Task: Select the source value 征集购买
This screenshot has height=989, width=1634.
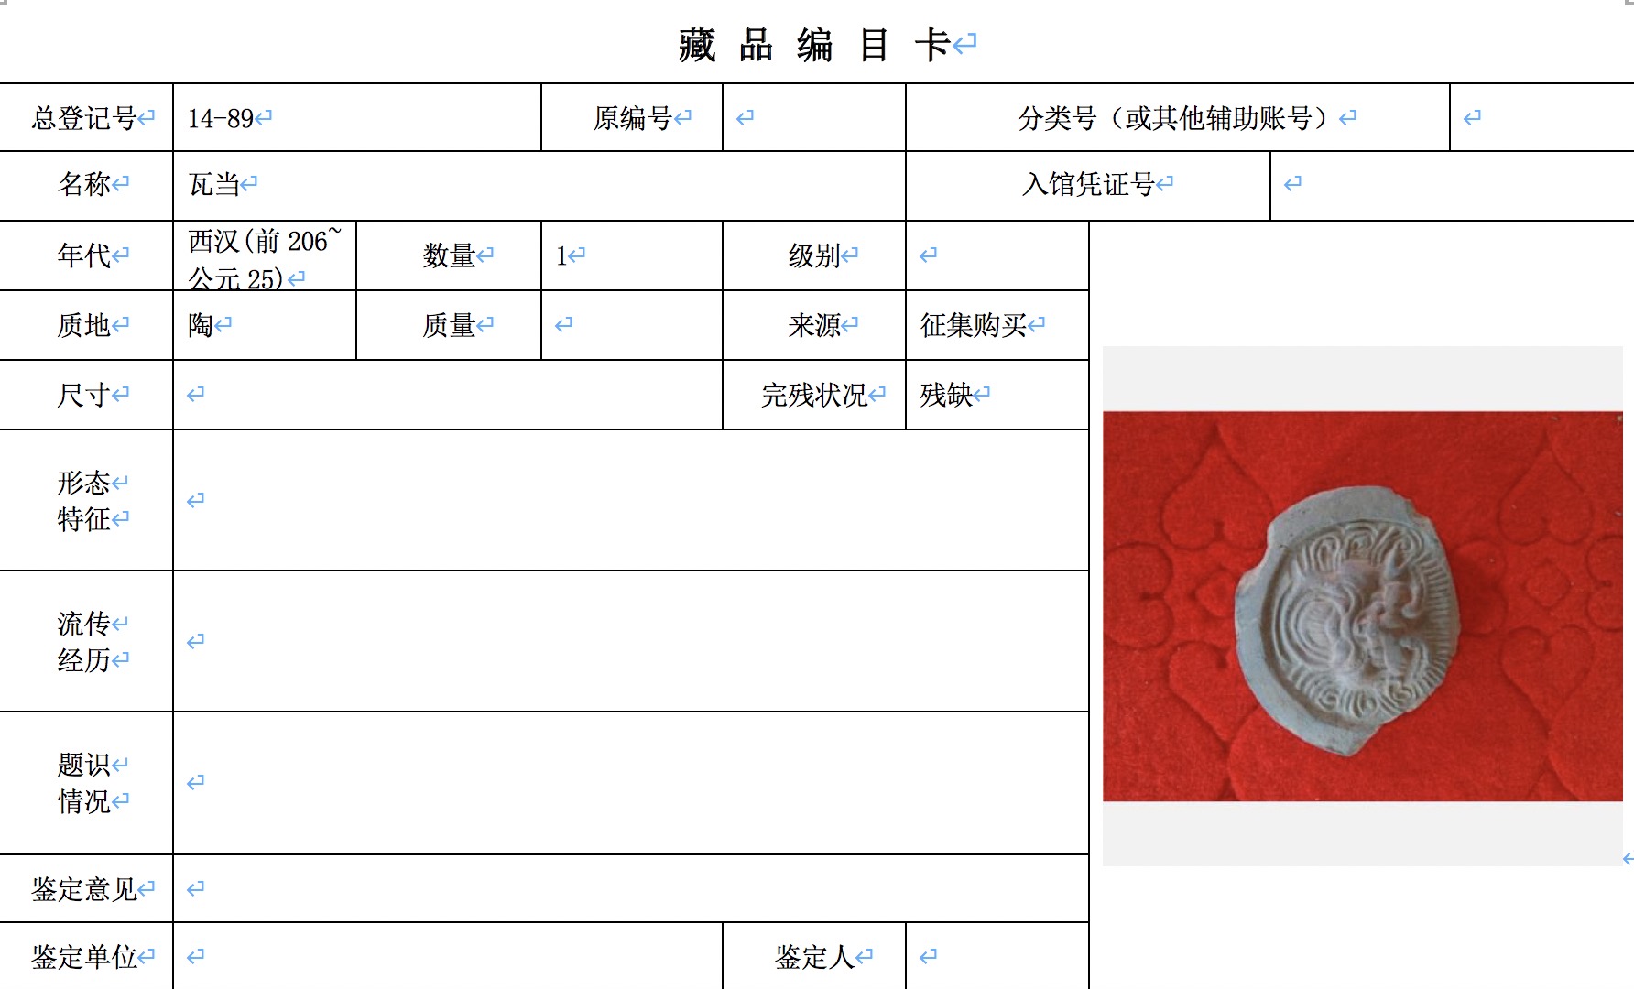Action: (974, 325)
